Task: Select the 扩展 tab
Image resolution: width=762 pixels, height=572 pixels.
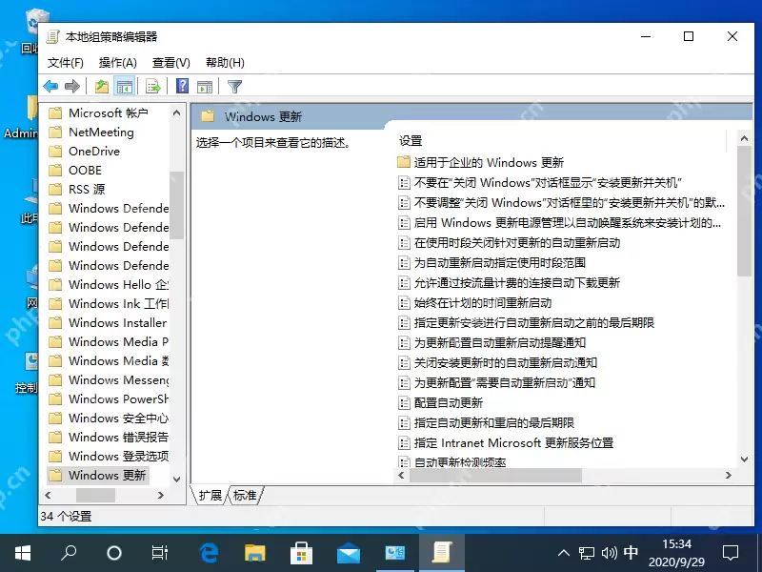Action: [x=209, y=495]
